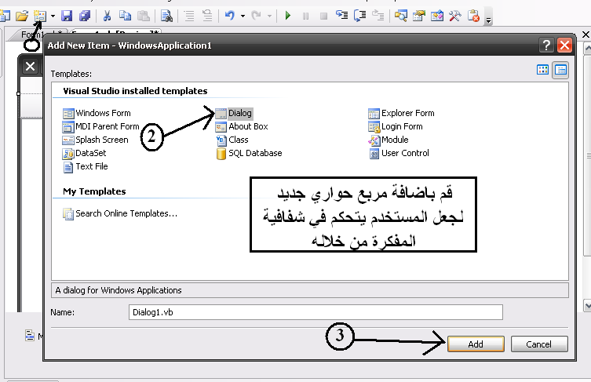The width and height of the screenshot is (591, 382).
Task: Click the Name field containing Dialog1.vb
Action: click(x=314, y=312)
